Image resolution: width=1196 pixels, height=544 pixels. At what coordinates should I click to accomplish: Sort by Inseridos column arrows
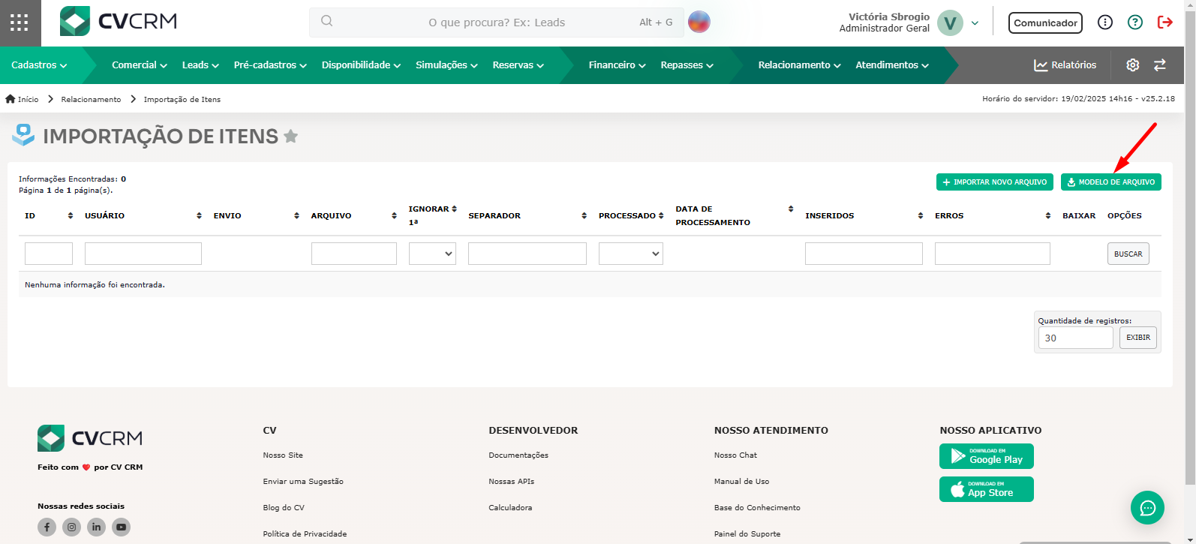pos(921,215)
